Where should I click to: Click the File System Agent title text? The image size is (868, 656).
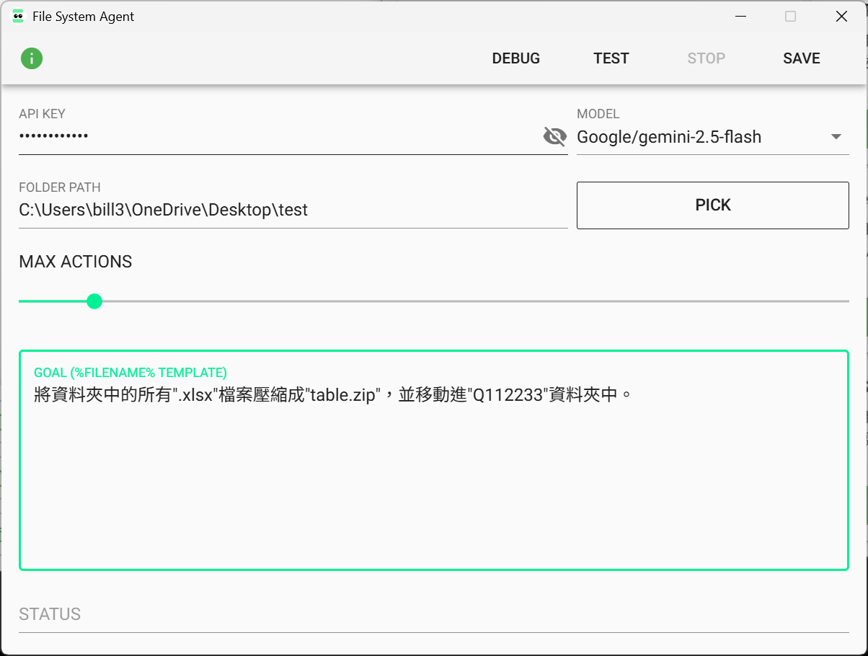click(x=84, y=17)
